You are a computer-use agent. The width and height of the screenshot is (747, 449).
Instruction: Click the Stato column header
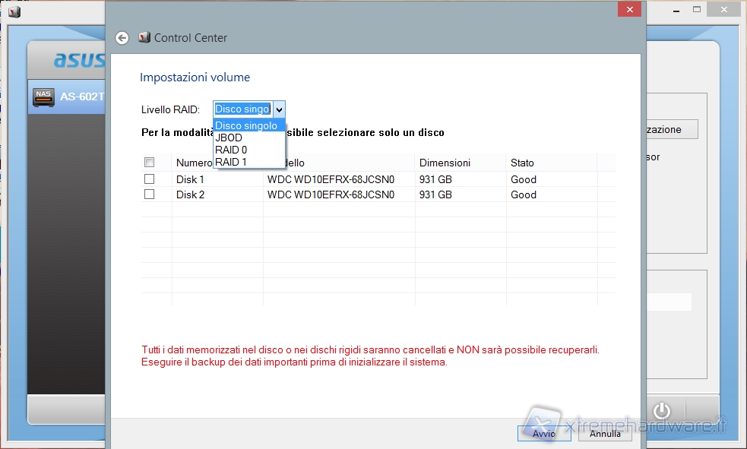[x=523, y=163]
